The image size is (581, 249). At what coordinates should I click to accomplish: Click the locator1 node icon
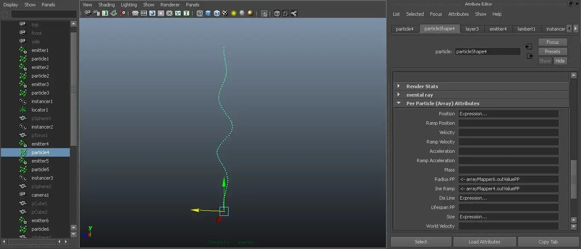click(x=23, y=110)
